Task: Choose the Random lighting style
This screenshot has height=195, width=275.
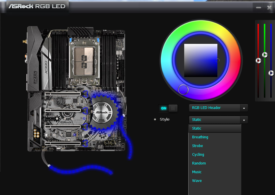Action: [x=199, y=163]
